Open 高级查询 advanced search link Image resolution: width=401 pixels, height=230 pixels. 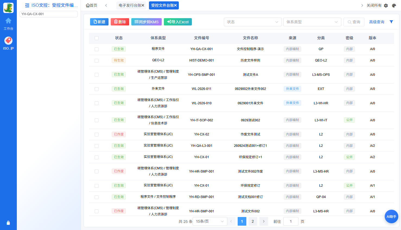[x=377, y=22]
